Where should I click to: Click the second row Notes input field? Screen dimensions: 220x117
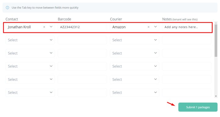[187, 40]
